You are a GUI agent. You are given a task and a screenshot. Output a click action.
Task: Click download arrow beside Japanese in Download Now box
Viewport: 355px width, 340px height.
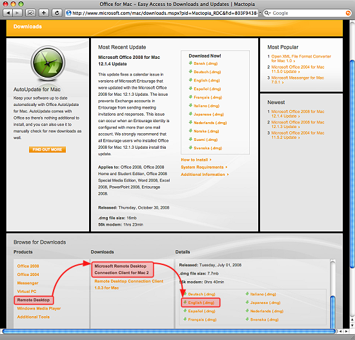tap(190, 114)
